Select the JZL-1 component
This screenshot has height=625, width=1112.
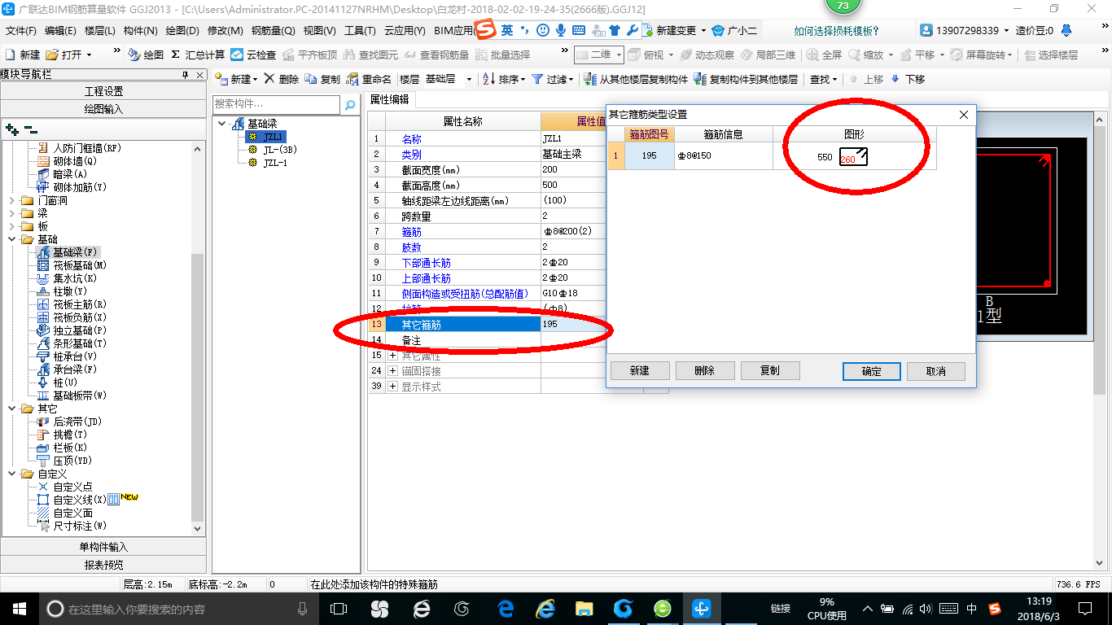275,163
